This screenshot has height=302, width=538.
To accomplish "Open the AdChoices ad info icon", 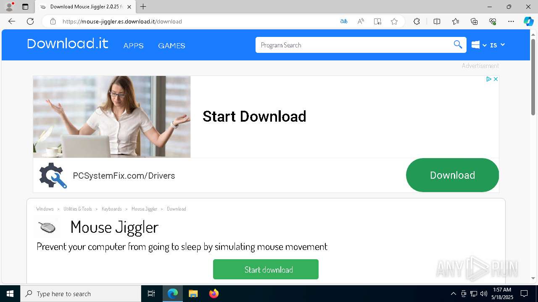I will [489, 79].
